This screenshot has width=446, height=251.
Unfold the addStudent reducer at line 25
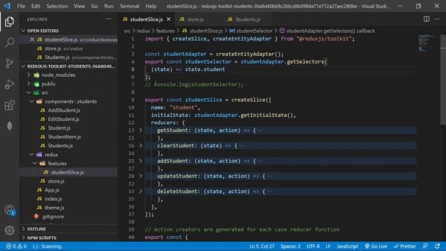(141, 161)
